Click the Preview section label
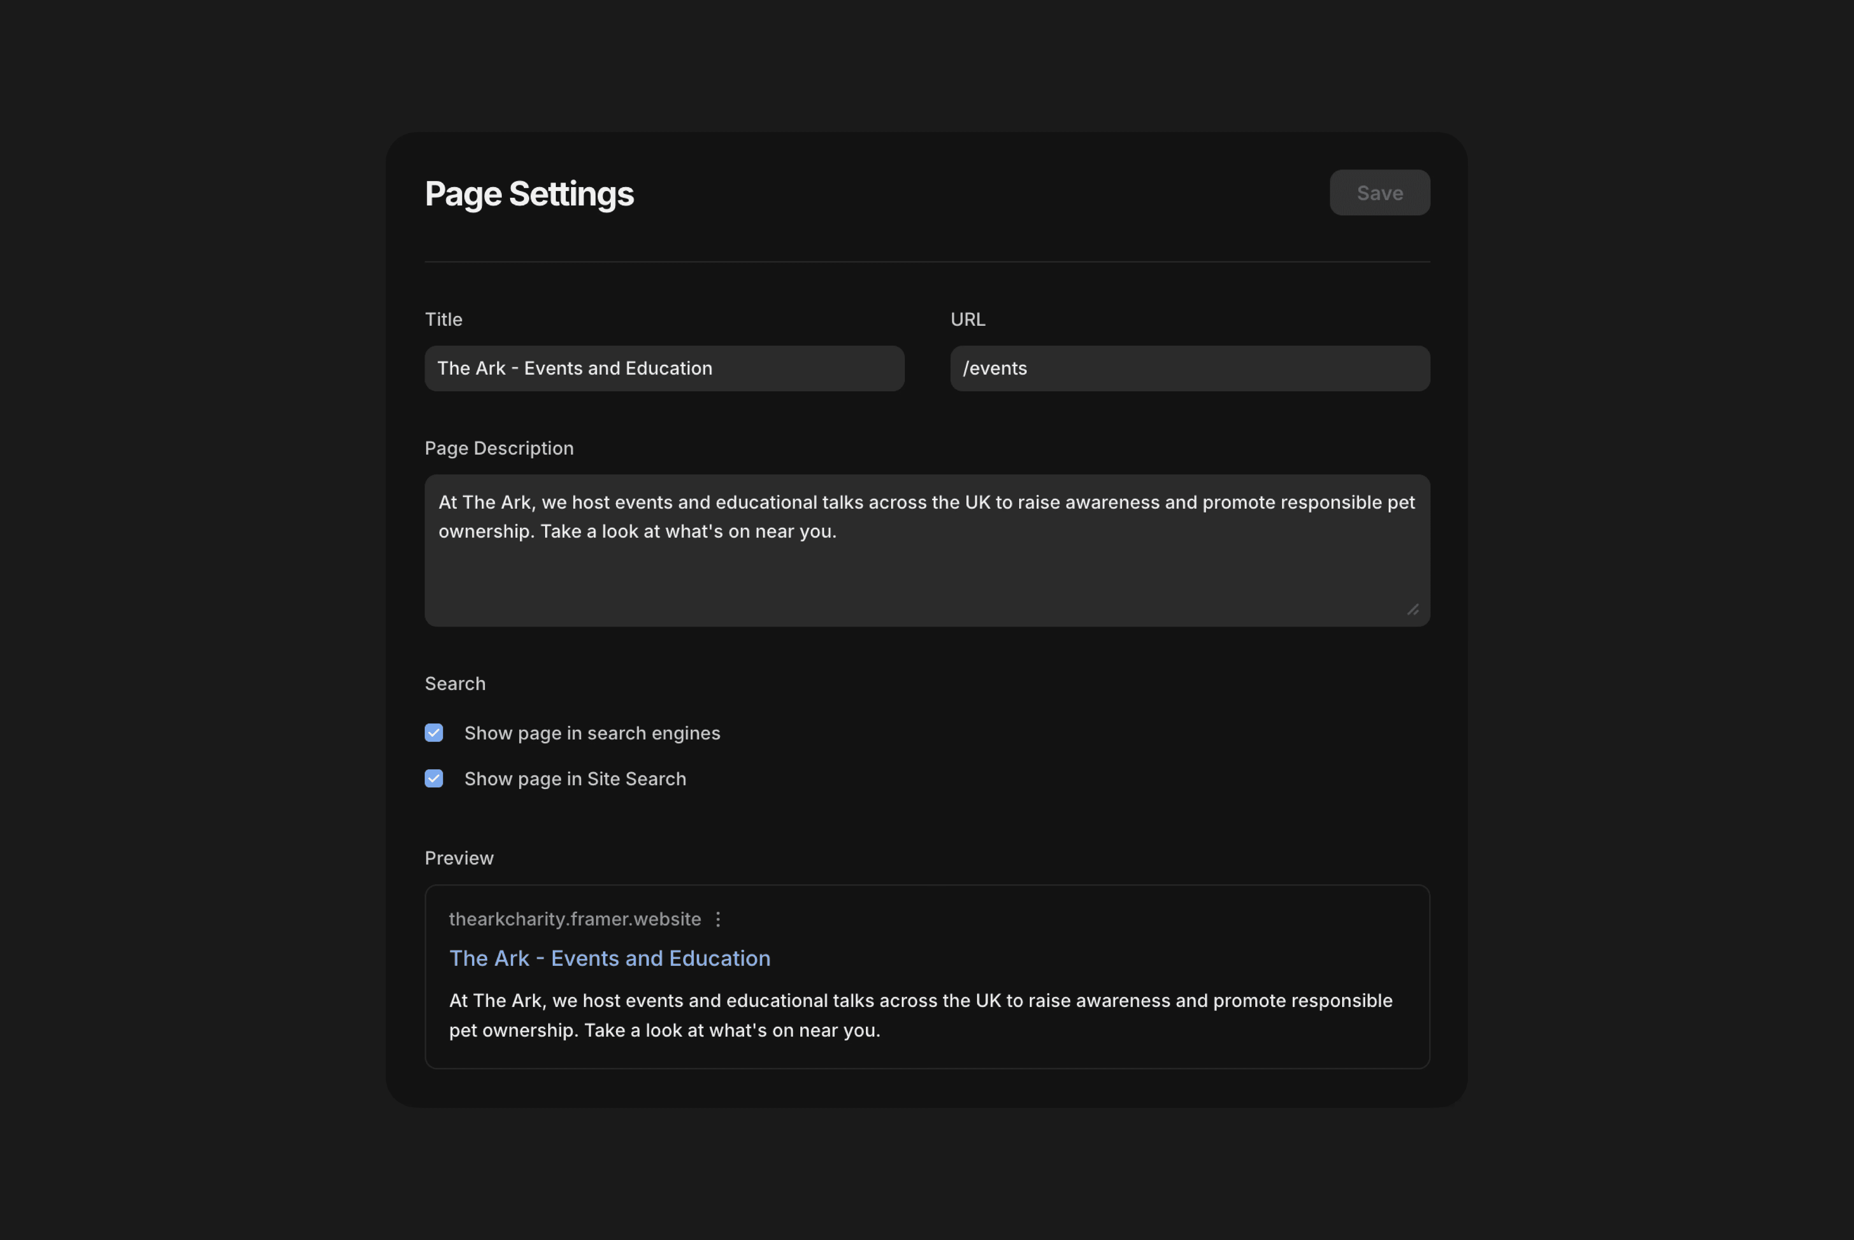 point(459,858)
